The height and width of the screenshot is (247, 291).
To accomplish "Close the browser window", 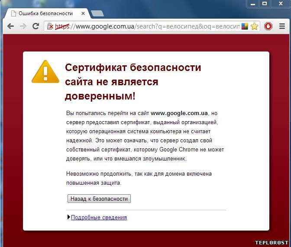I will point(281,4).
